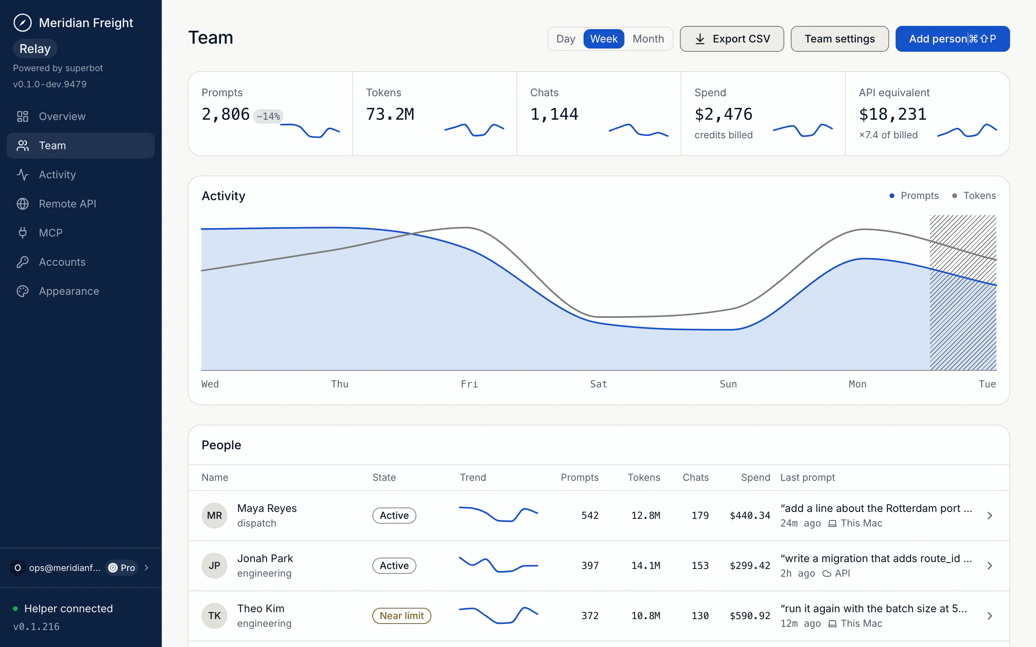The height and width of the screenshot is (647, 1036).
Task: Sort table by Prompts column header
Action: [580, 478]
